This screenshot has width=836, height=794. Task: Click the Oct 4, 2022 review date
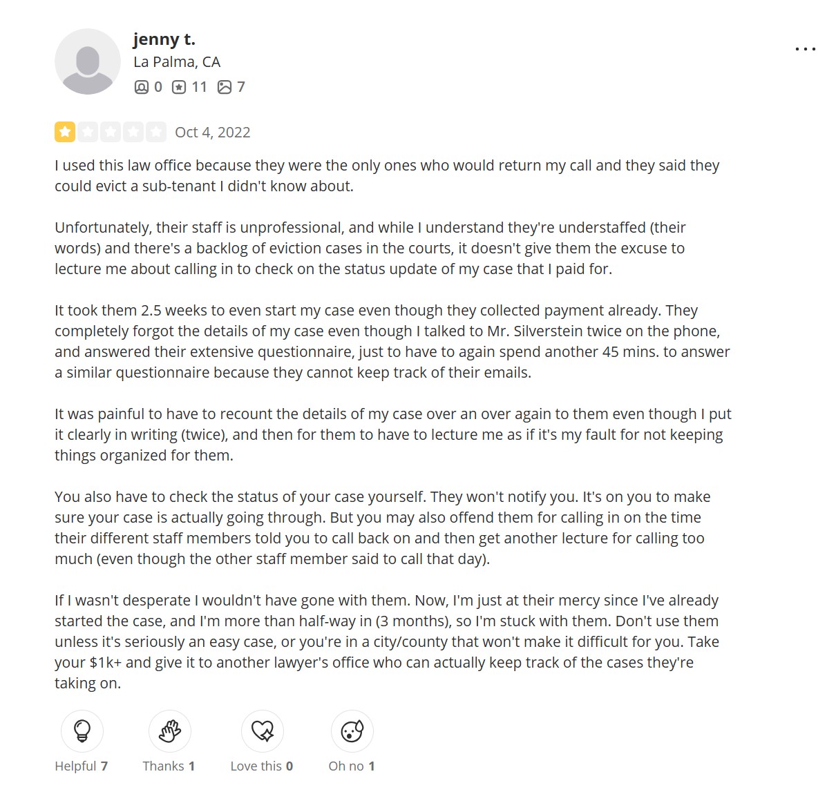[x=213, y=133]
